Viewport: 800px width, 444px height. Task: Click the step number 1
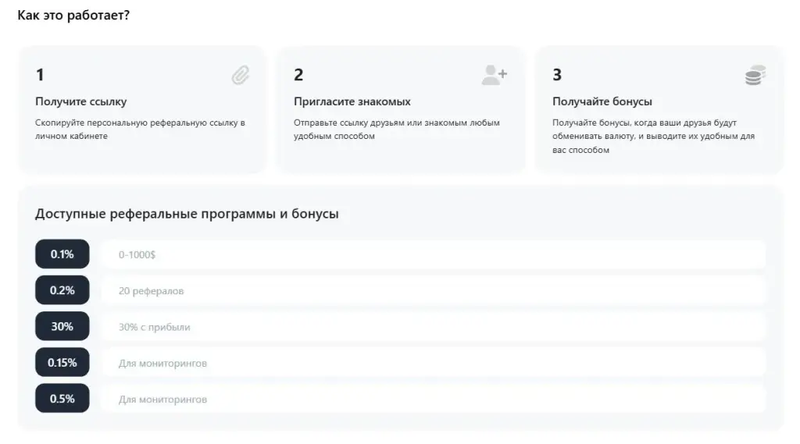pyautogui.click(x=40, y=75)
